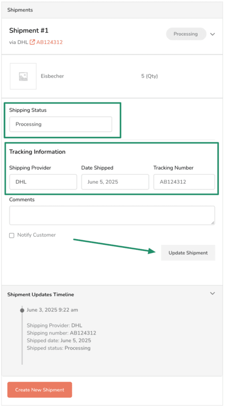Click the Shipment #1 title
The height and width of the screenshot is (408, 226).
coord(29,31)
